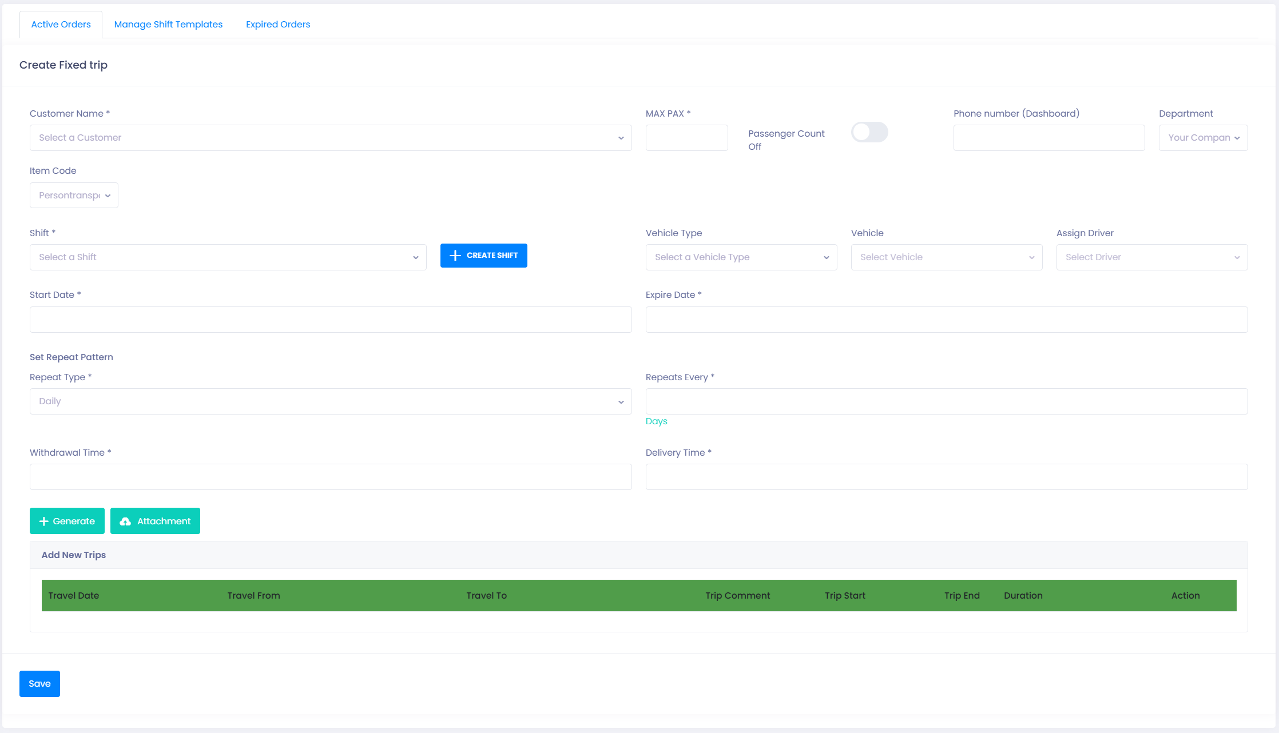
Task: Click in the MAX PAX field
Action: [686, 138]
